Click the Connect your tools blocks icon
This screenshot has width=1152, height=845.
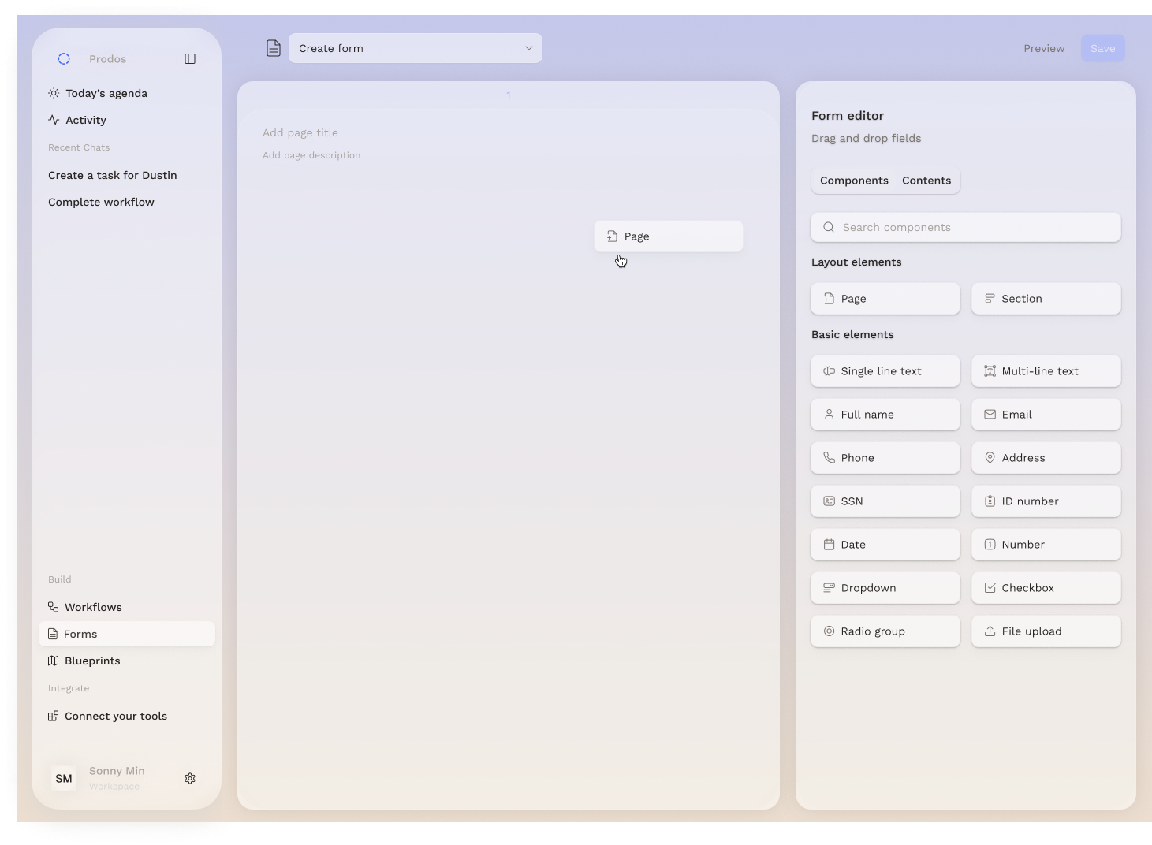click(54, 716)
